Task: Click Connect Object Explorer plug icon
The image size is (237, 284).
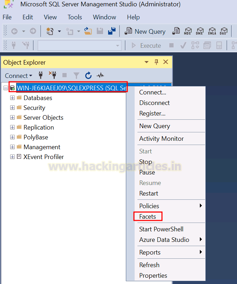Action: (41, 75)
